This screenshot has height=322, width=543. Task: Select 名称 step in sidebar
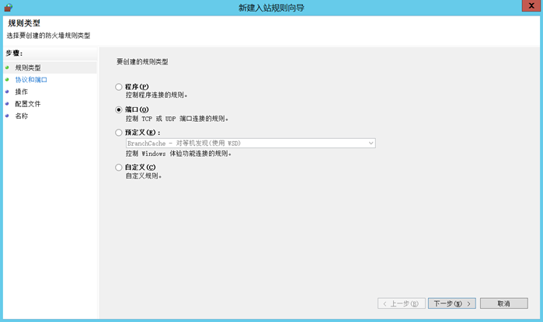(x=21, y=116)
